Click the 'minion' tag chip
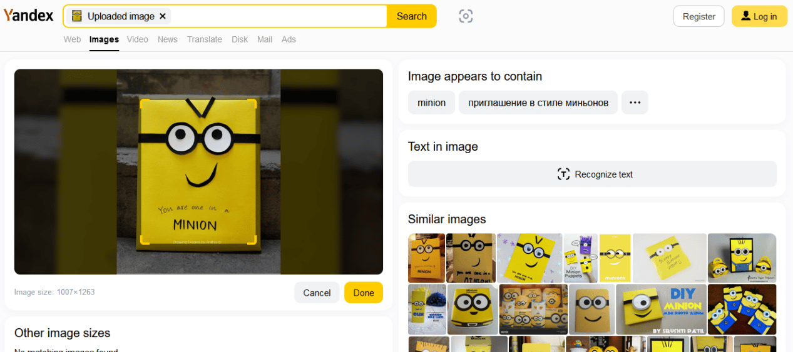The width and height of the screenshot is (793, 352). click(x=432, y=103)
